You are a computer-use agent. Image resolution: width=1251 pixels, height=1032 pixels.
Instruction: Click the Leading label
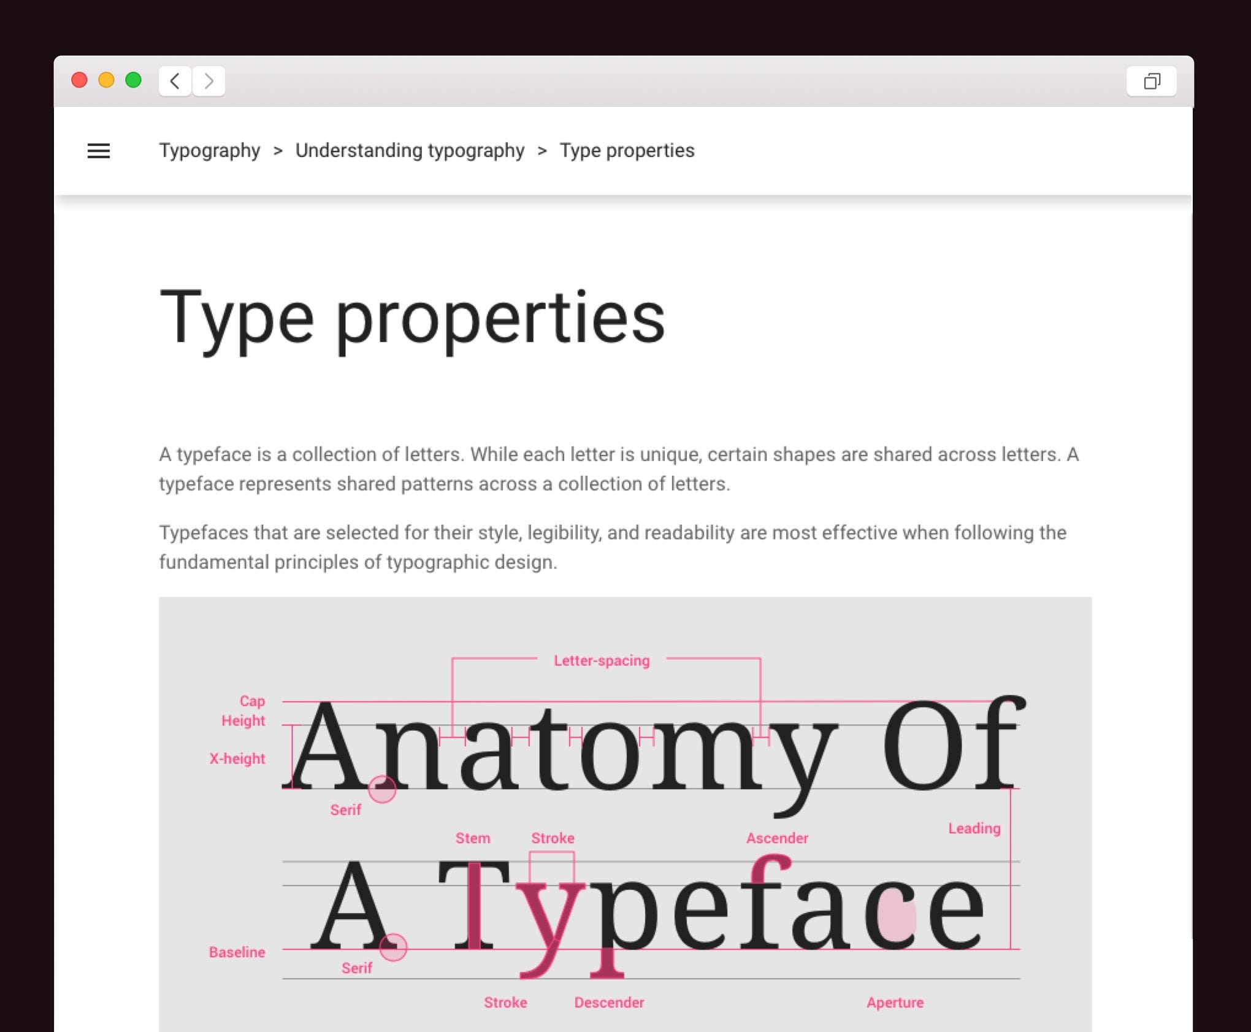pos(974,828)
